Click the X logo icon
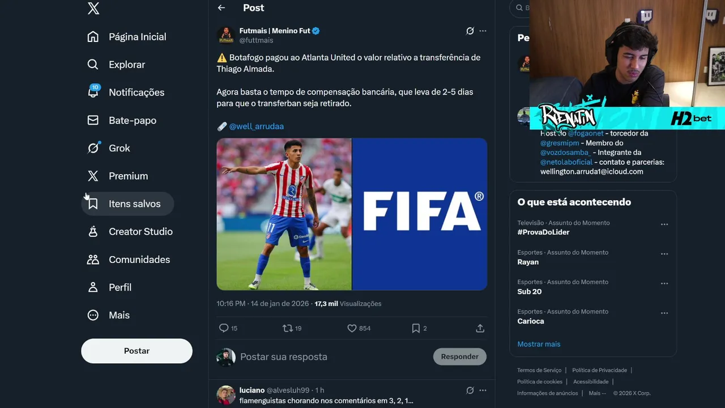The image size is (725, 408). click(93, 8)
